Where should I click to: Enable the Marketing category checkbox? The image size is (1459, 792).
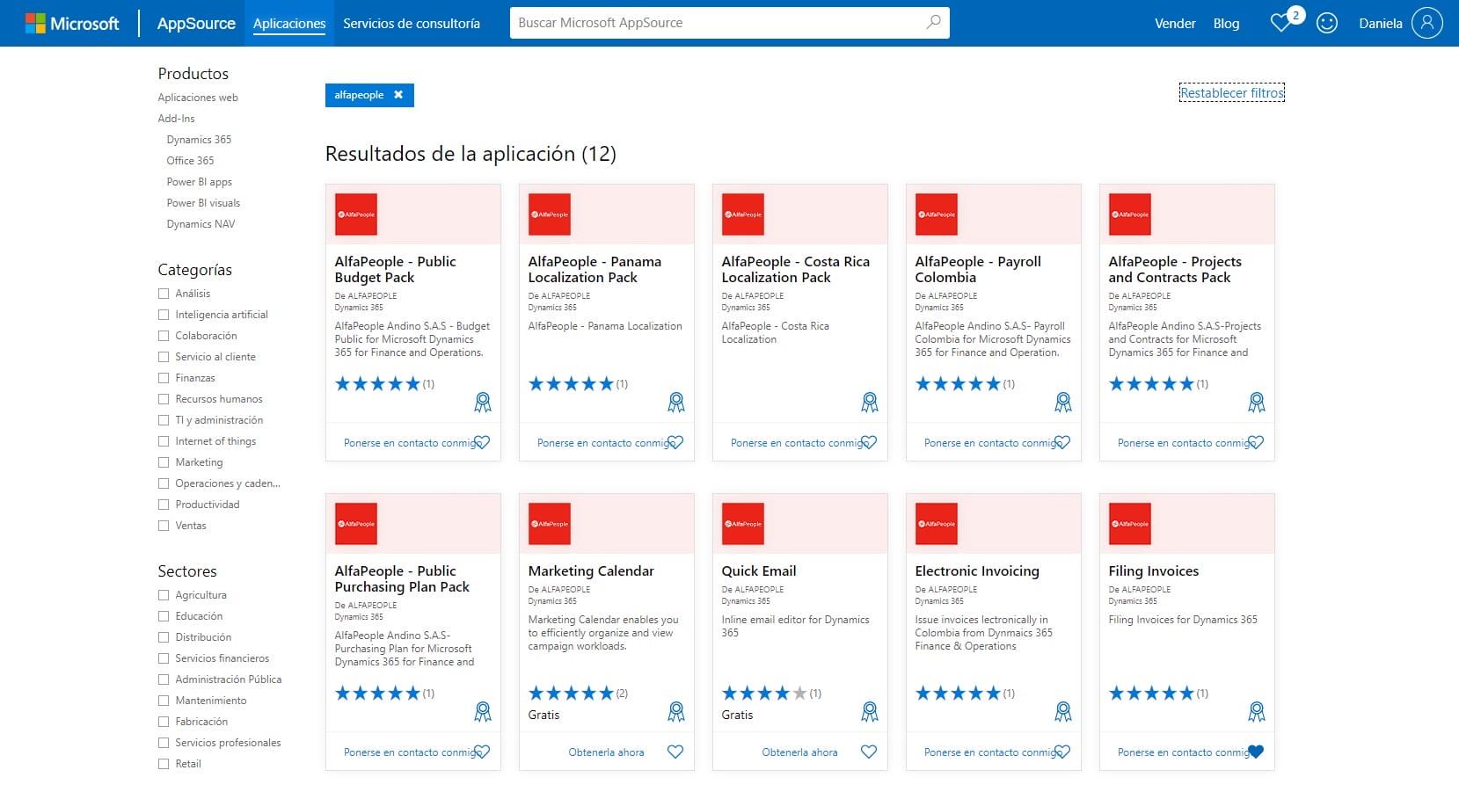[164, 462]
